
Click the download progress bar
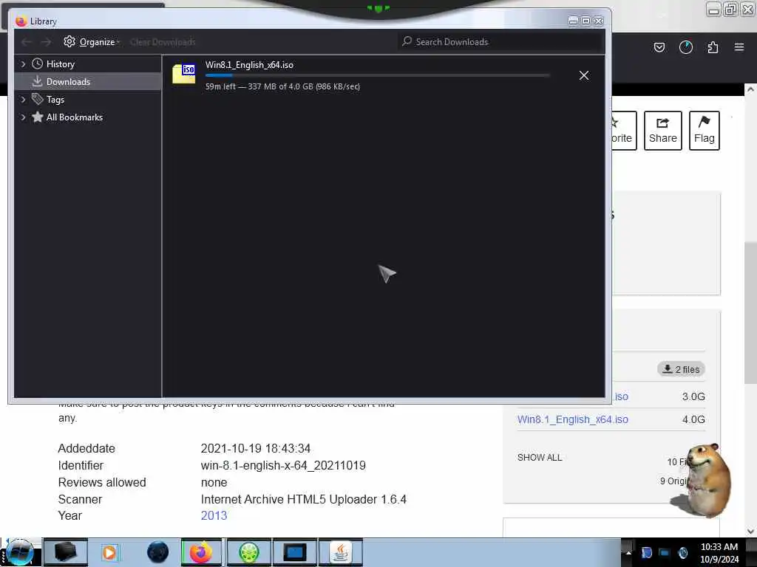click(378, 75)
